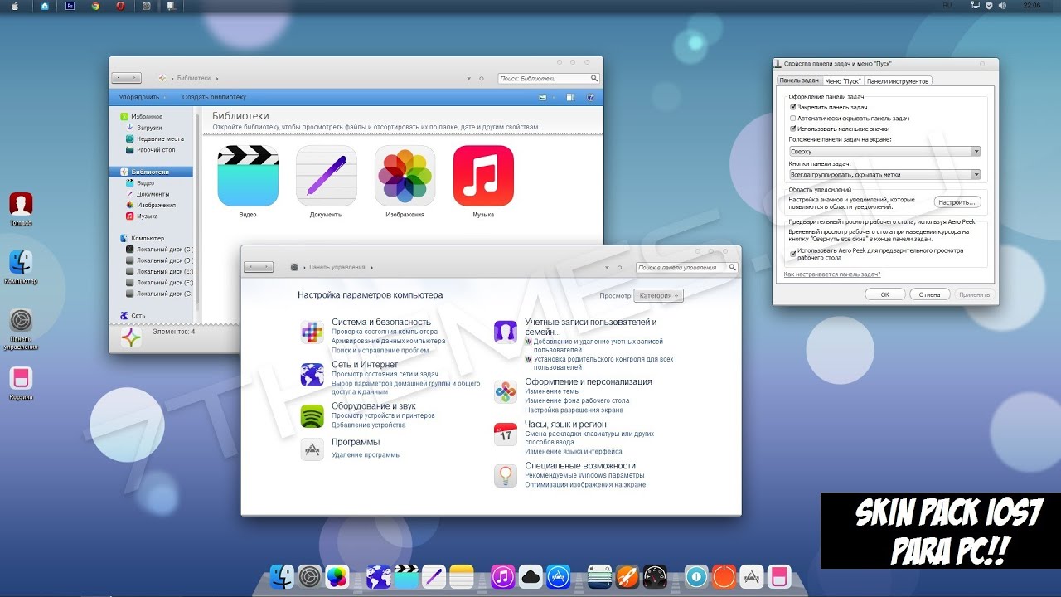Click the Настроить... button
Viewport: 1061px width, 597px height.
pos(958,202)
